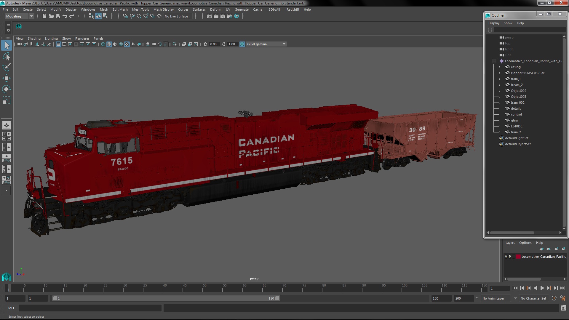Select by object type mode icon
The width and height of the screenshot is (569, 320).
click(x=98, y=16)
